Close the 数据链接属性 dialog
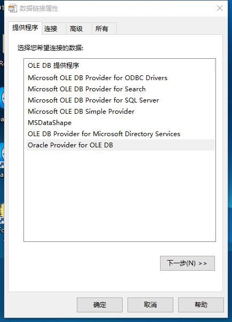232x322 pixels. [220, 8]
